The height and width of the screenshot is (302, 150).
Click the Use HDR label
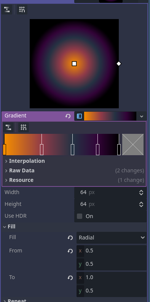coord(16,216)
